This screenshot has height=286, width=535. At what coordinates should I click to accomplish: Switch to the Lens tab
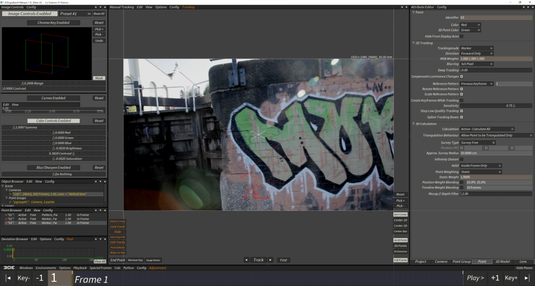coord(522,261)
